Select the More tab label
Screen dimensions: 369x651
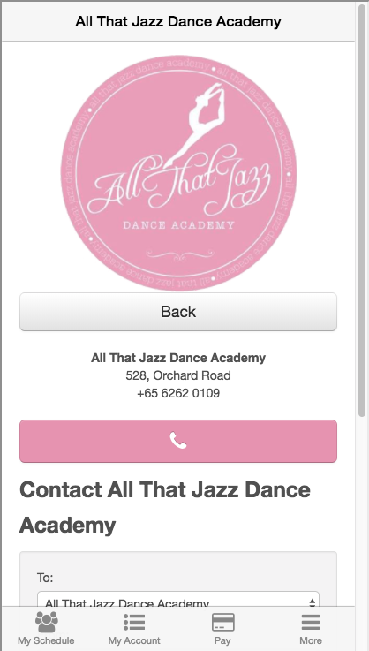311,640
